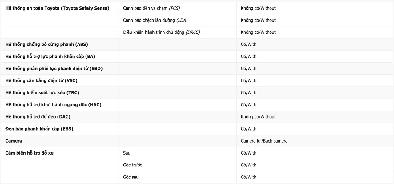394x184 pixels.
Task: Click the ABS anti-lock brake system row
Action: (197, 44)
